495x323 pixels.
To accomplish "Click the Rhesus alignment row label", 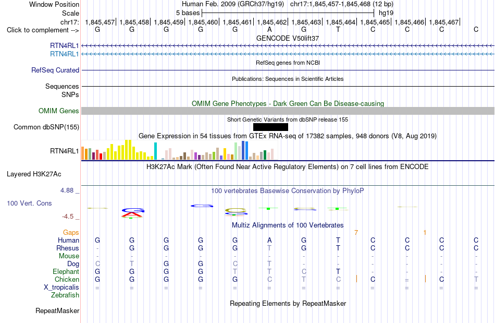I will pyautogui.click(x=68, y=248).
